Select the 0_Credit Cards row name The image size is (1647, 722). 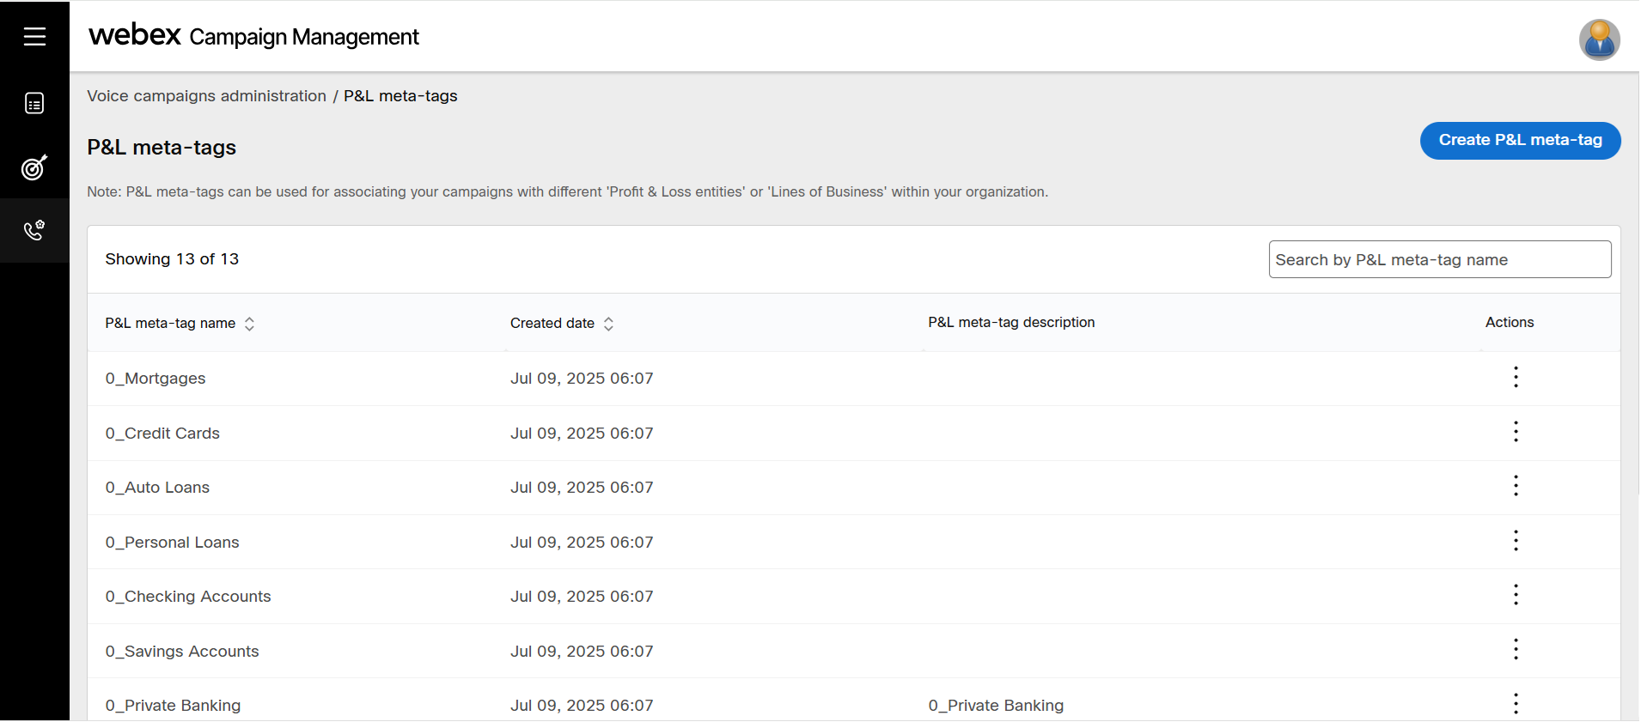[x=162, y=434]
